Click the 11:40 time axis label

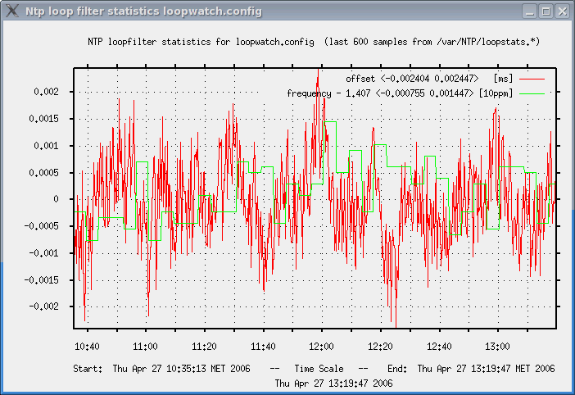click(x=263, y=347)
